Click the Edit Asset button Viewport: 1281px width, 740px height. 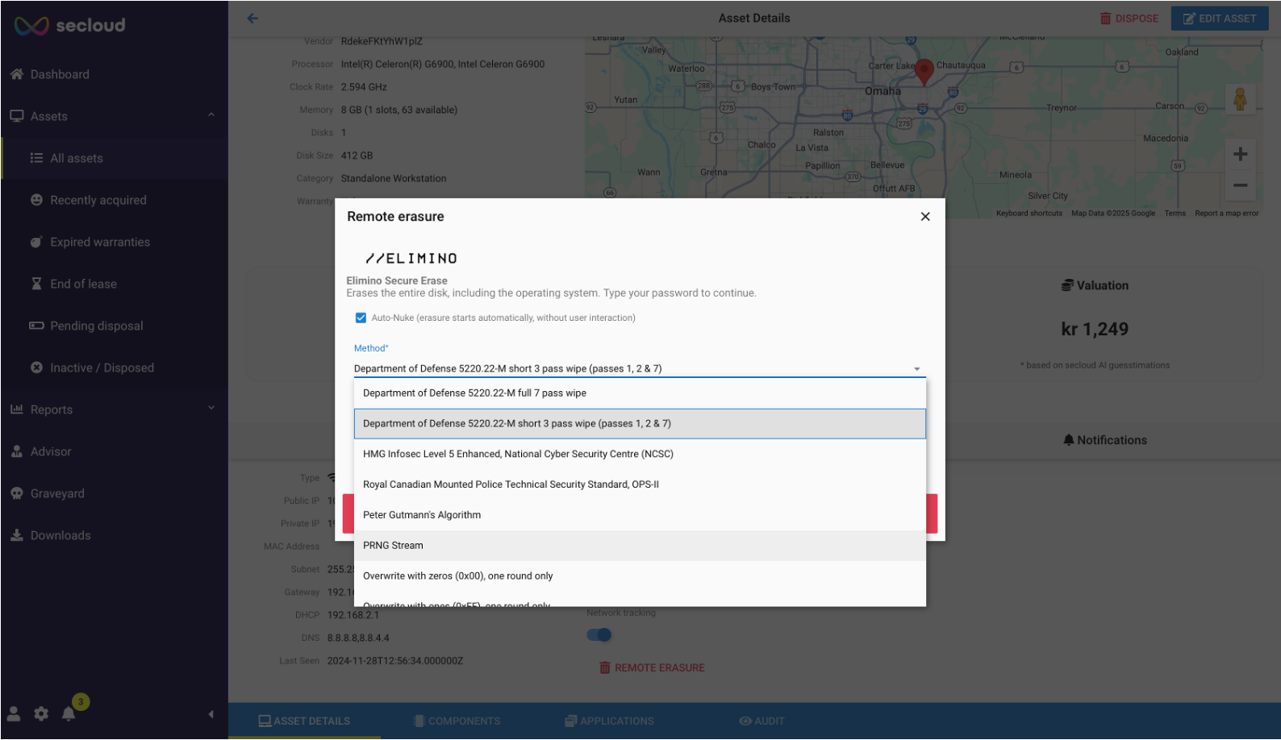(x=1219, y=18)
